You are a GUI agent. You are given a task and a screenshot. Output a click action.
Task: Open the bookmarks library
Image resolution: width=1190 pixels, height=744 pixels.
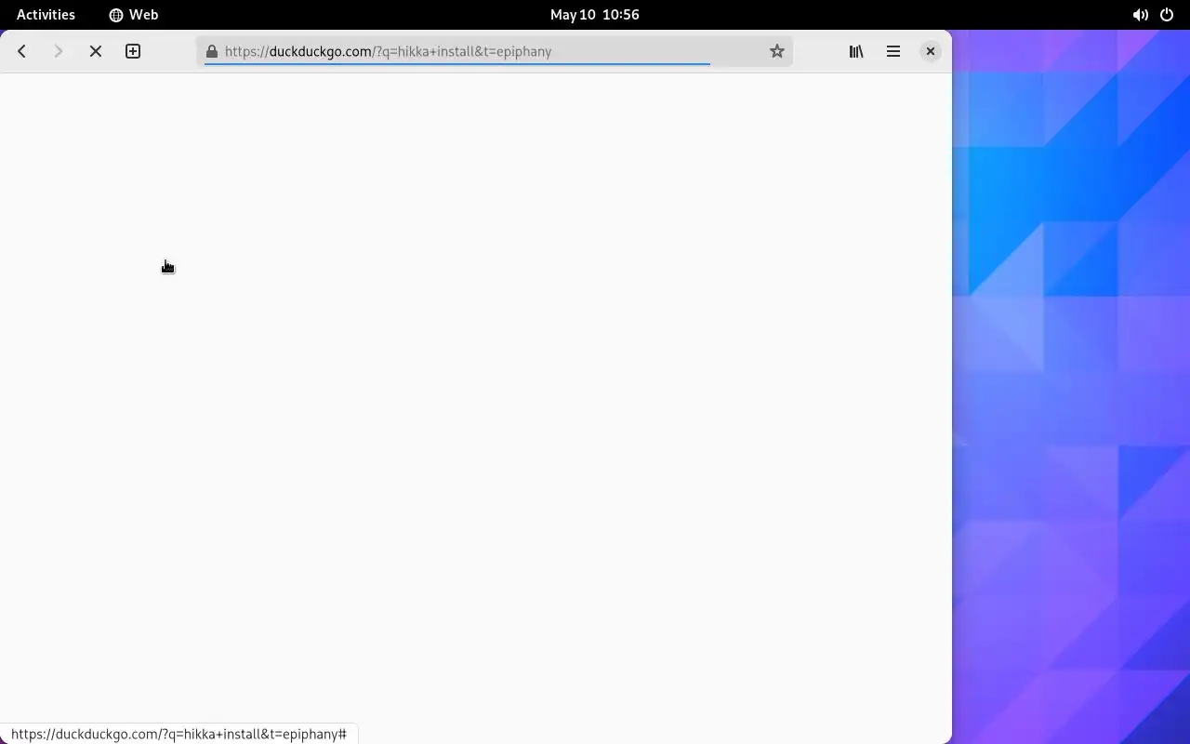[x=856, y=51]
